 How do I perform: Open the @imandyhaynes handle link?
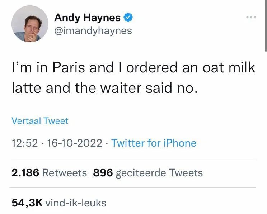pos(93,31)
